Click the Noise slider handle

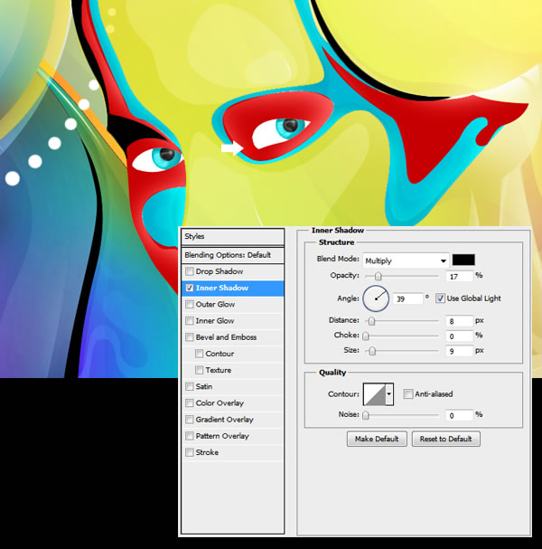point(366,415)
